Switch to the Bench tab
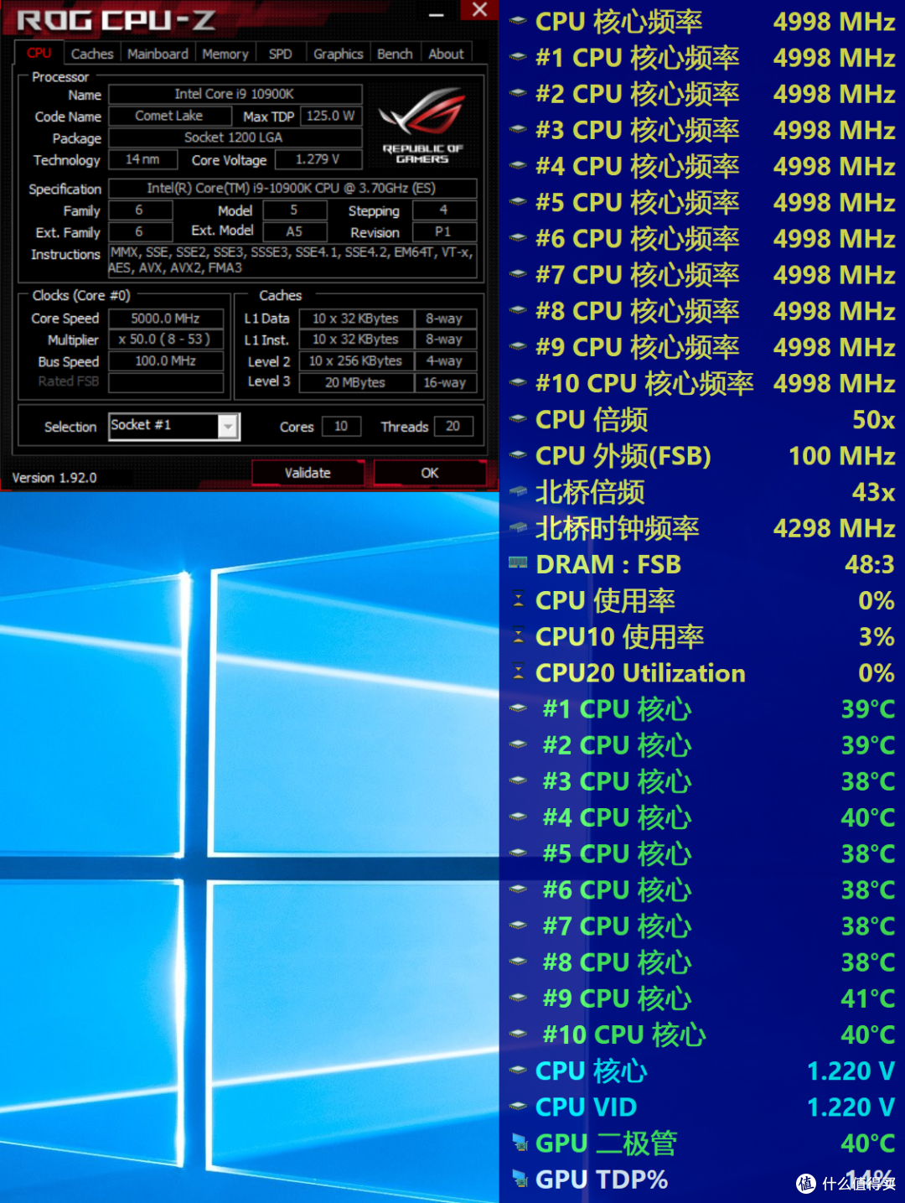This screenshot has height=1203, width=905. (x=395, y=54)
